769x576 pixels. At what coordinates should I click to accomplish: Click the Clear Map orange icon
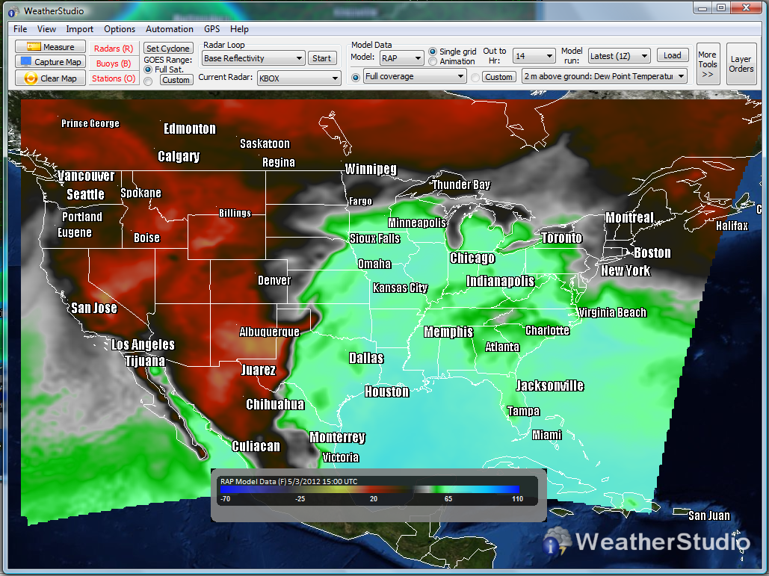(x=31, y=78)
